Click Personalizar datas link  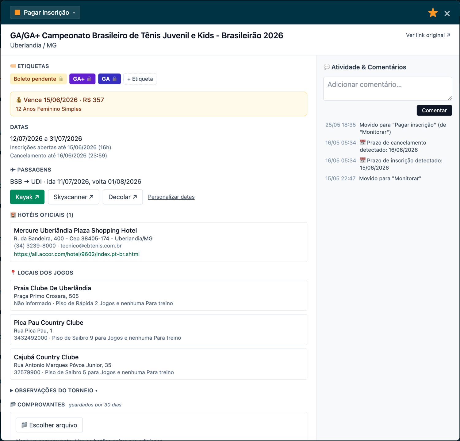(171, 197)
